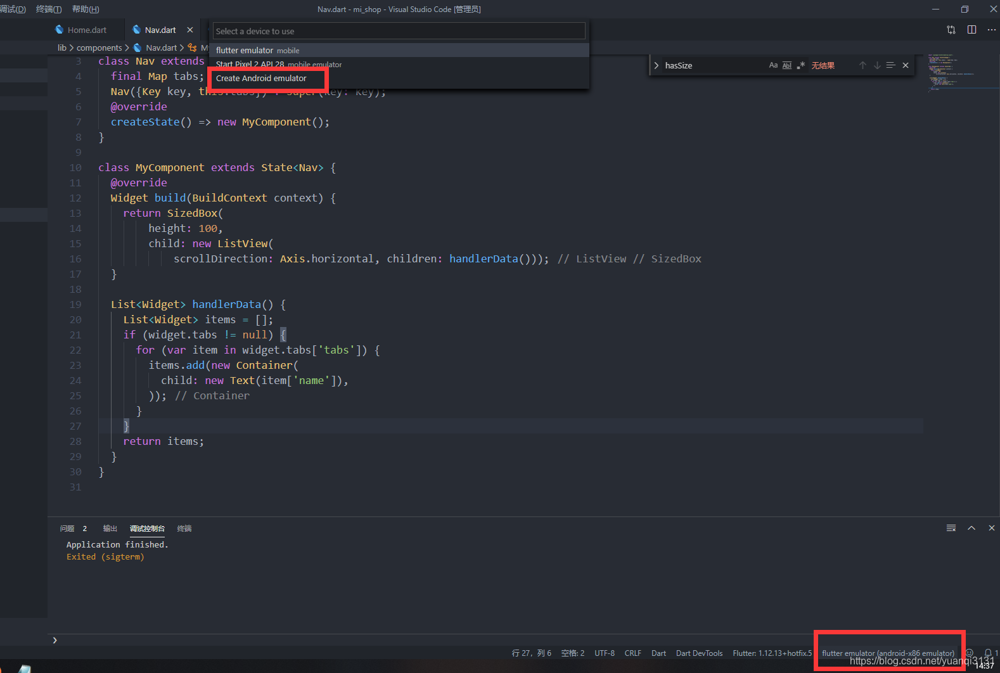Open the 问题 panel tab
This screenshot has width=1000, height=673.
(x=67, y=528)
